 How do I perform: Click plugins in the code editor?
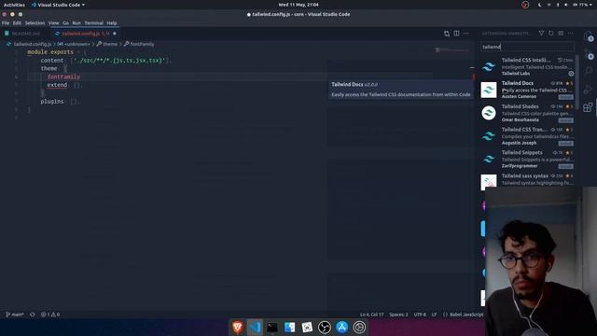coord(52,102)
